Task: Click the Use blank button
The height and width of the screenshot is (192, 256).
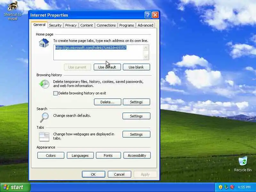Action: coord(136,67)
